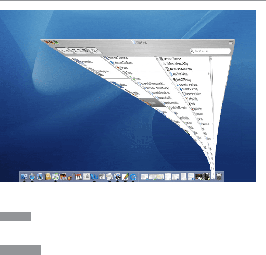Open the gear Action menu
The width and height of the screenshot is (266, 255).
[x=95, y=51]
